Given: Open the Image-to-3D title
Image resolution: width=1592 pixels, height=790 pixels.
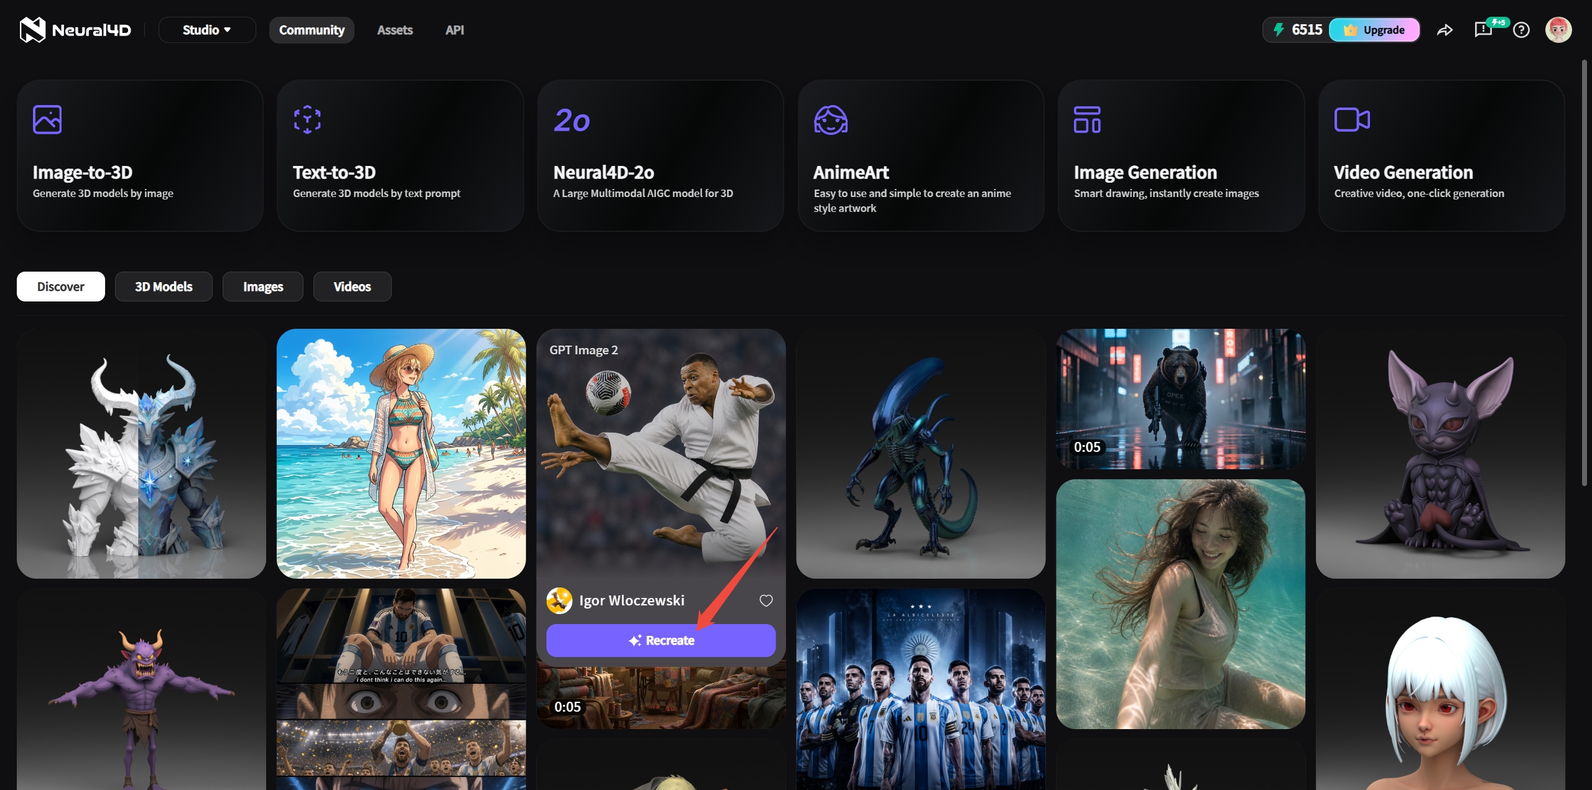Looking at the screenshot, I should coord(83,172).
